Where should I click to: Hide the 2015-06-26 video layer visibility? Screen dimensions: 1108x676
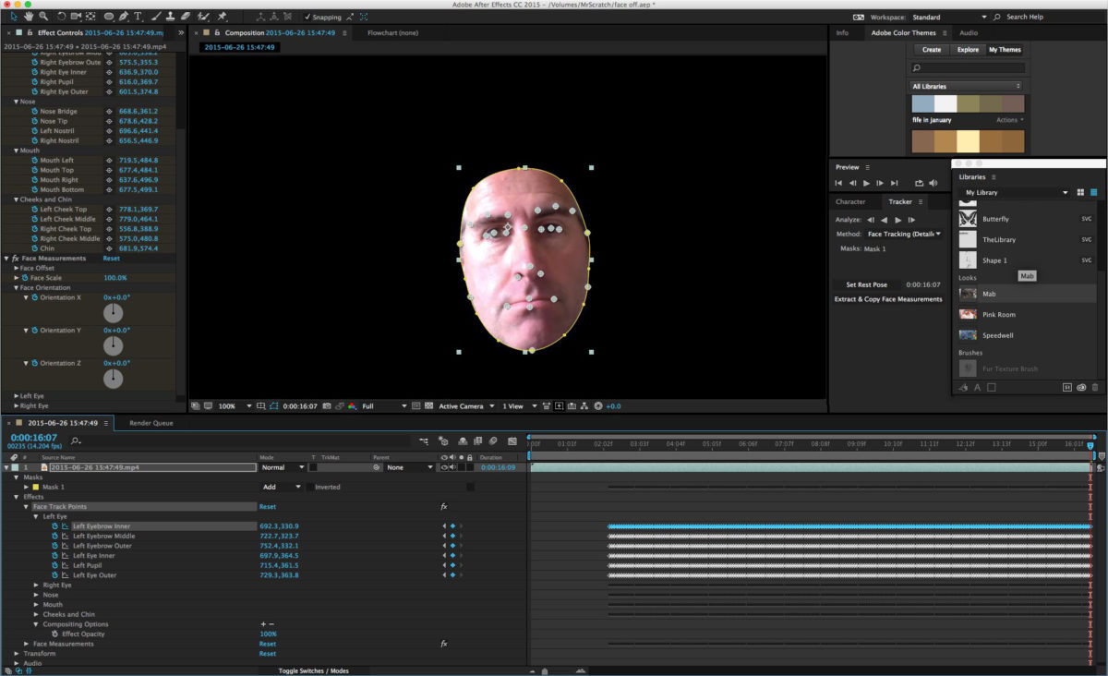tap(445, 467)
